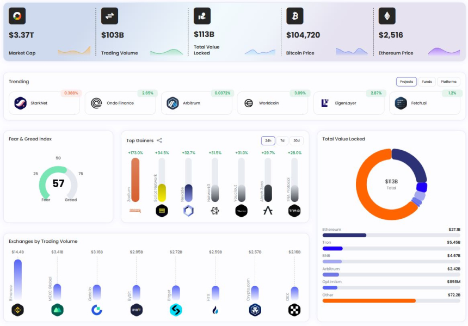
Task: Open the Crypto.com exchange logo
Action: point(255,310)
